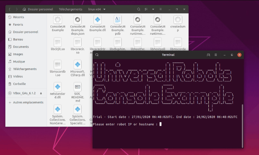Open Terminal hamburger menu
The image size is (259, 155).
pyautogui.click(x=216, y=55)
